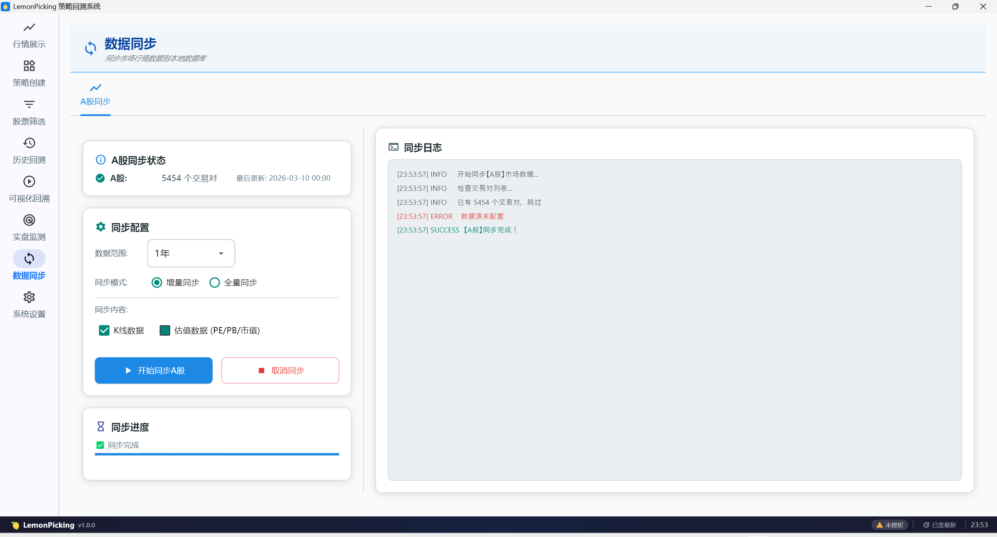997x537 pixels.
Task: Click the 开始同步A股 button
Action: click(154, 370)
